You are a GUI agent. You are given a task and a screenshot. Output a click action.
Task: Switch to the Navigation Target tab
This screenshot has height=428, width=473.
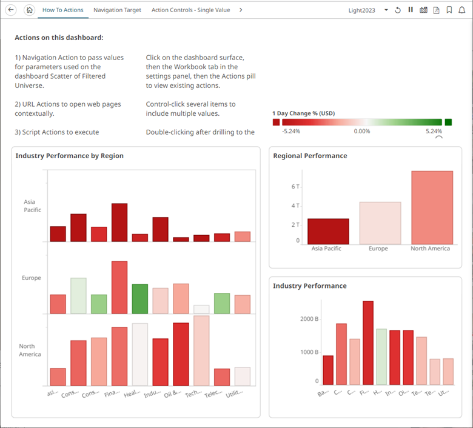[117, 10]
